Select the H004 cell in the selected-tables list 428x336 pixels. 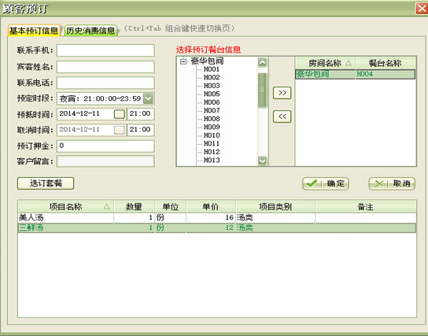point(386,74)
